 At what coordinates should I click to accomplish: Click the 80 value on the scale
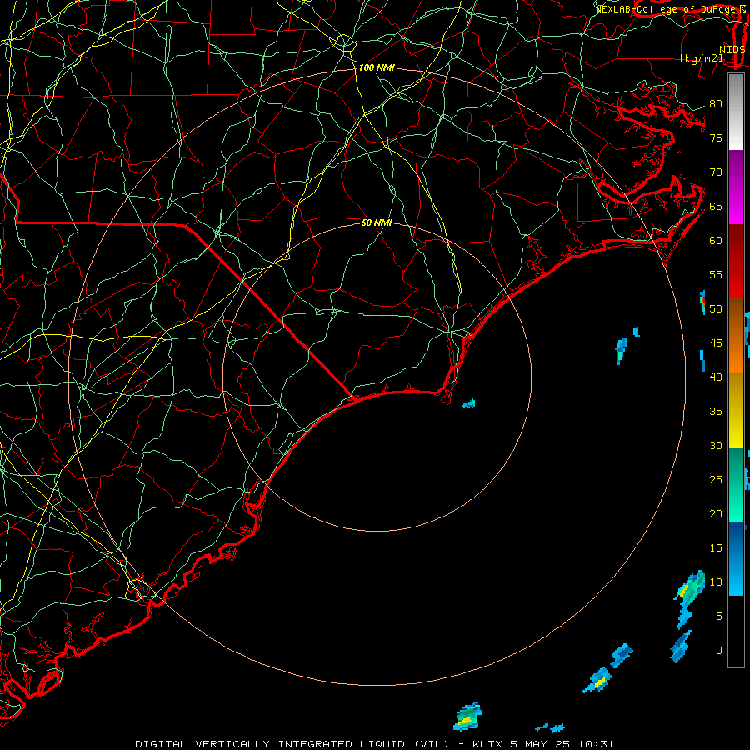click(x=716, y=104)
